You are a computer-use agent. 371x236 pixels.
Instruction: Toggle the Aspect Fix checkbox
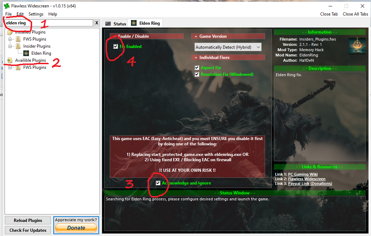coord(197,68)
